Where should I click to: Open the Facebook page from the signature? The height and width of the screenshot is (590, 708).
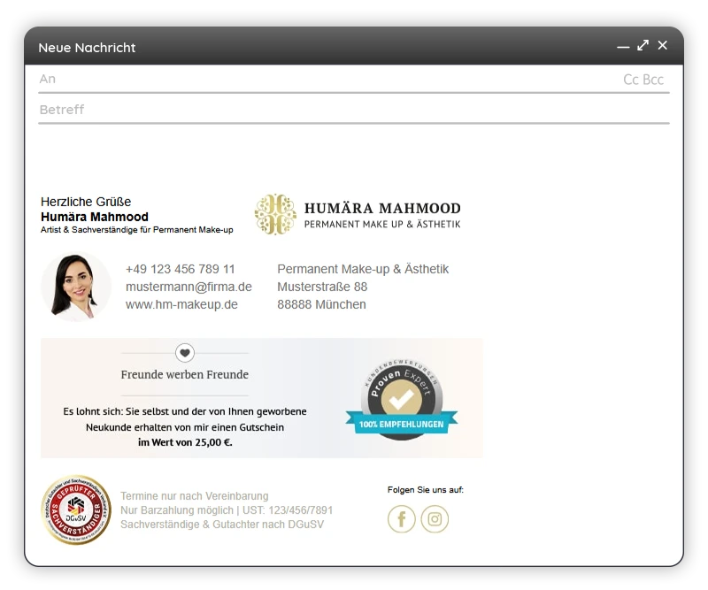tap(401, 519)
